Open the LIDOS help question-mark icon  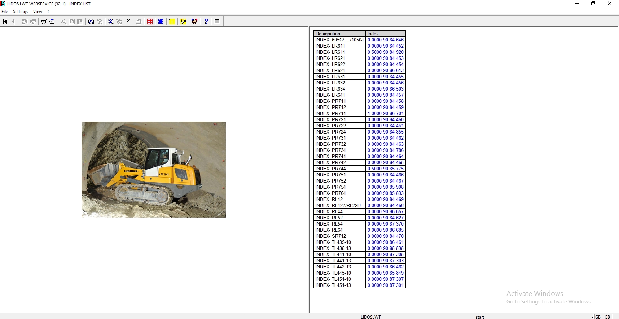(206, 22)
